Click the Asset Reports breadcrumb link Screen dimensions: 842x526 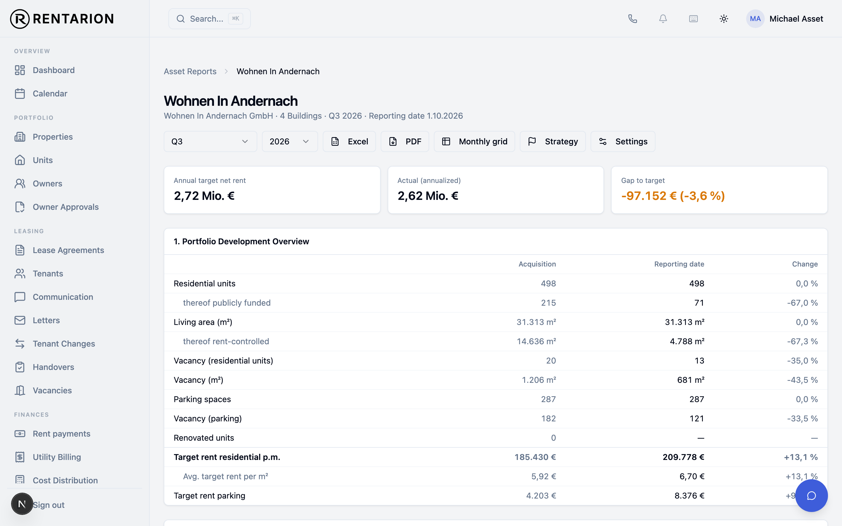(x=190, y=71)
